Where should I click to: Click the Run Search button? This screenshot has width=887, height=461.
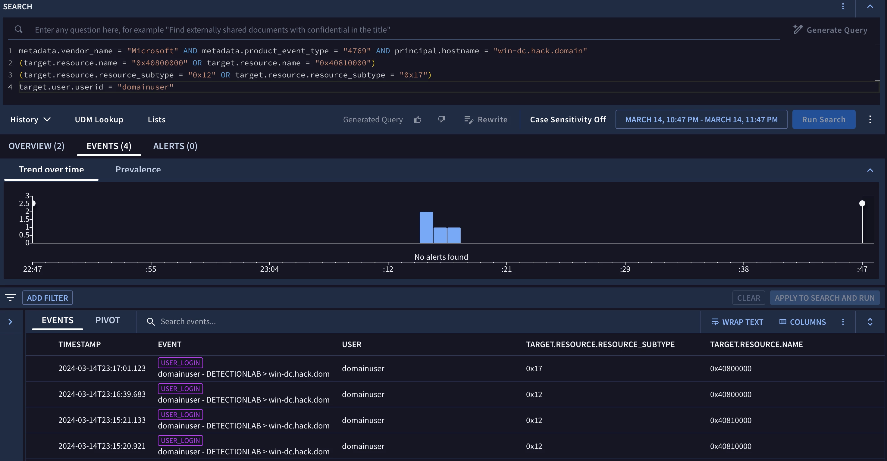[x=824, y=119]
